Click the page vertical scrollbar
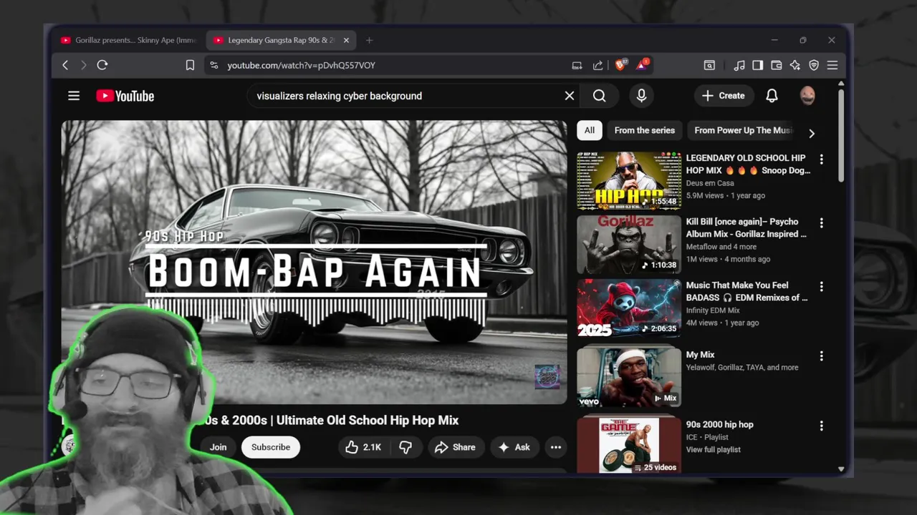The width and height of the screenshot is (917, 515). click(841, 136)
